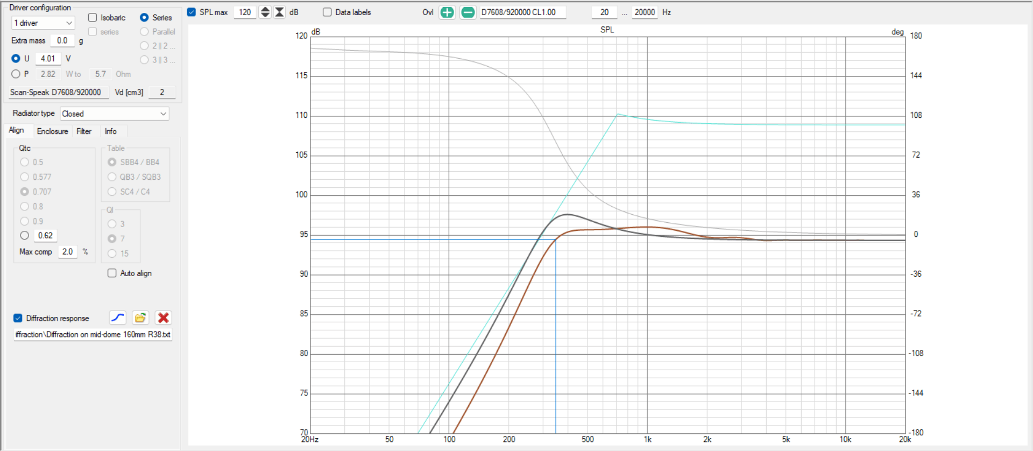The image size is (1033, 451).
Task: Click SPL max spinner arrows
Action: 265,12
